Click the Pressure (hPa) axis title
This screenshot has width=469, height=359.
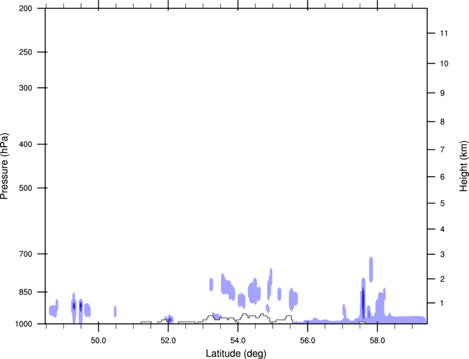tap(4, 166)
